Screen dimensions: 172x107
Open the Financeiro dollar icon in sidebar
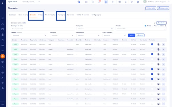tap(3, 56)
